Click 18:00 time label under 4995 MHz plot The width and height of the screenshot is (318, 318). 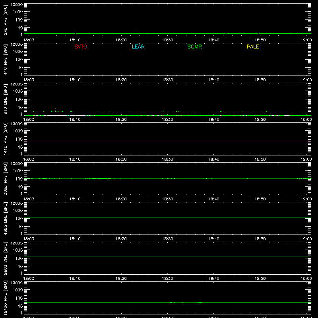click(x=29, y=239)
